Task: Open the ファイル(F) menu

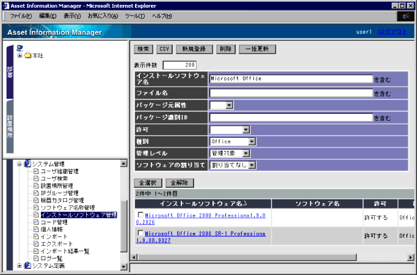Action: coord(21,16)
